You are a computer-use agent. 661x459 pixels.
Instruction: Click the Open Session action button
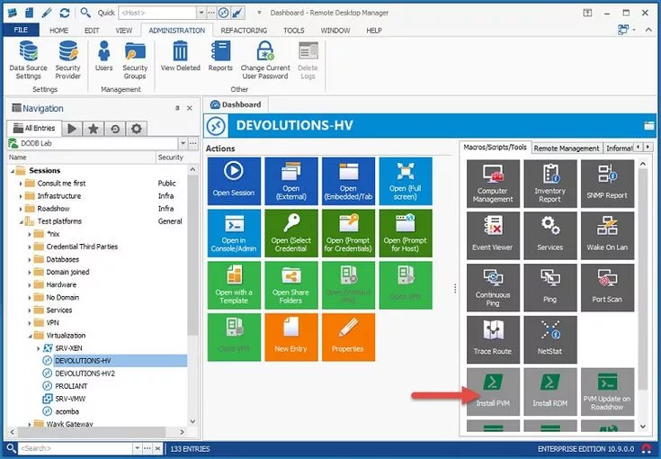pyautogui.click(x=234, y=182)
